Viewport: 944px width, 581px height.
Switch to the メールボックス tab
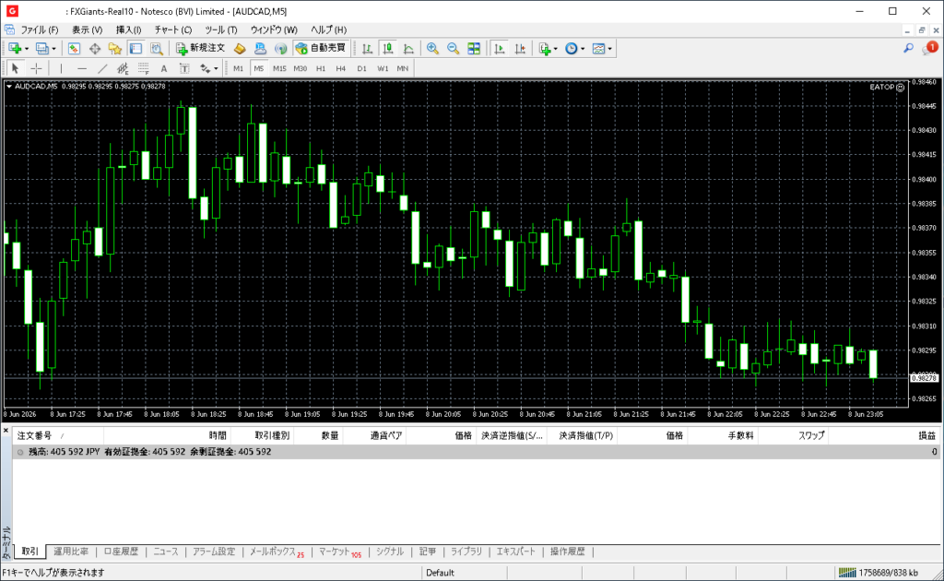277,551
